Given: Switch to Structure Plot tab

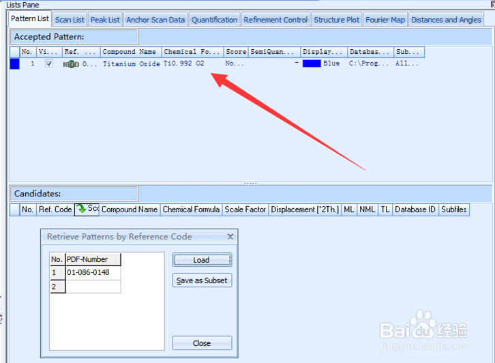Looking at the screenshot, I should pyautogui.click(x=337, y=20).
